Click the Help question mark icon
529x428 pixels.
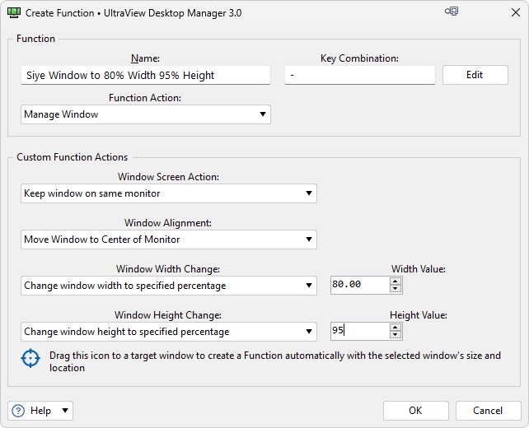pyautogui.click(x=18, y=411)
